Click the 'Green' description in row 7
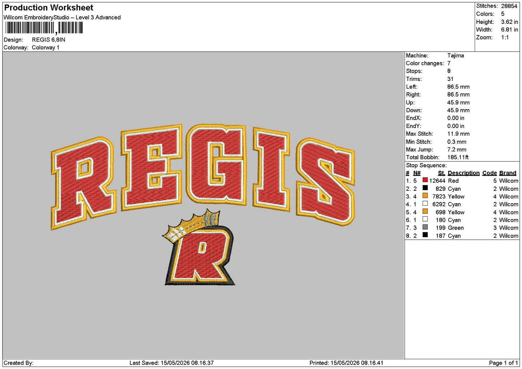The height and width of the screenshot is (369, 522). (456, 228)
